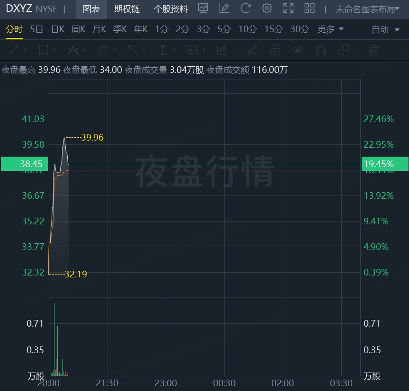Click the DXYZ ticker symbol

[19, 9]
